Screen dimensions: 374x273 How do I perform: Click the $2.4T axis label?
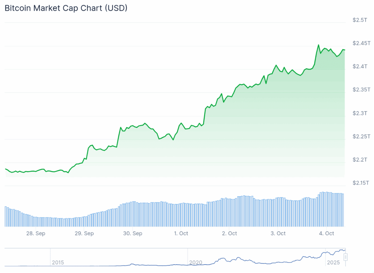tap(360, 66)
